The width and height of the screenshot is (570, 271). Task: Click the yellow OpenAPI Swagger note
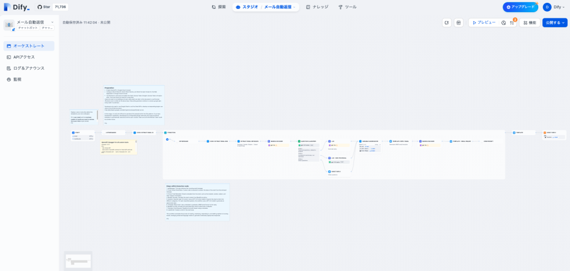click(x=119, y=147)
